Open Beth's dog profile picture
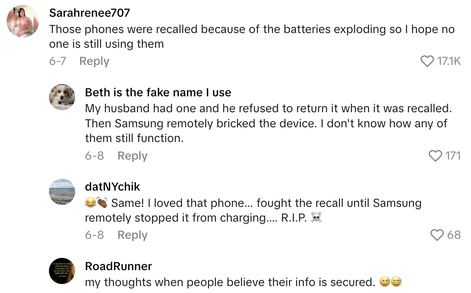471x293 pixels. point(62,97)
